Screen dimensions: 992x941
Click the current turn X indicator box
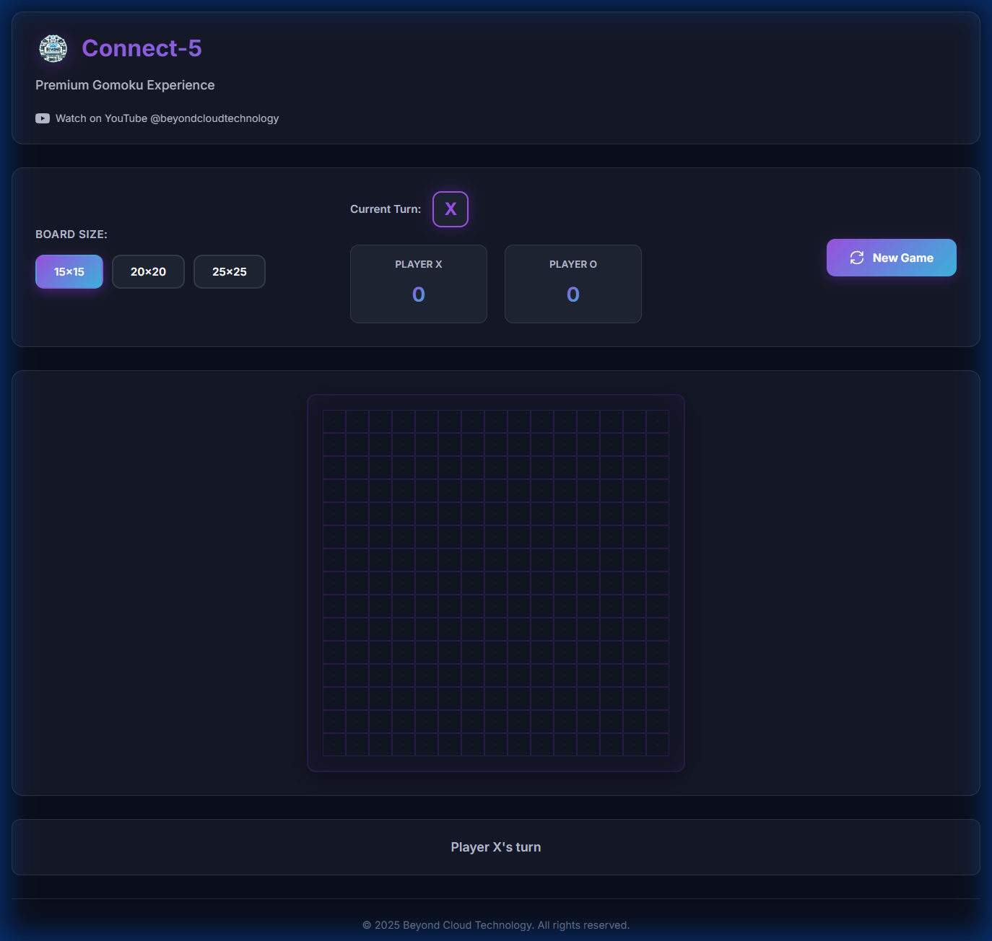[451, 209]
